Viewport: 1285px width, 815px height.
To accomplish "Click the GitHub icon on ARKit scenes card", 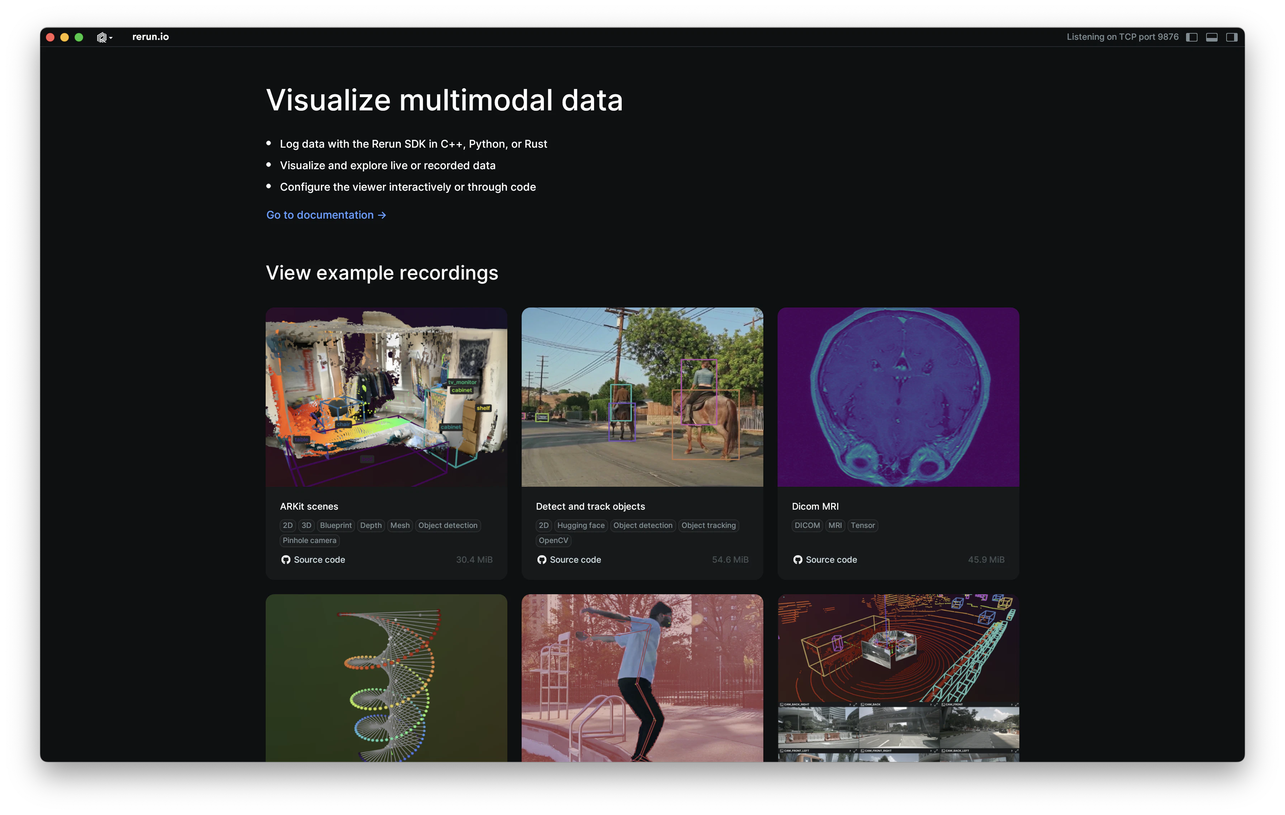I will pos(285,559).
